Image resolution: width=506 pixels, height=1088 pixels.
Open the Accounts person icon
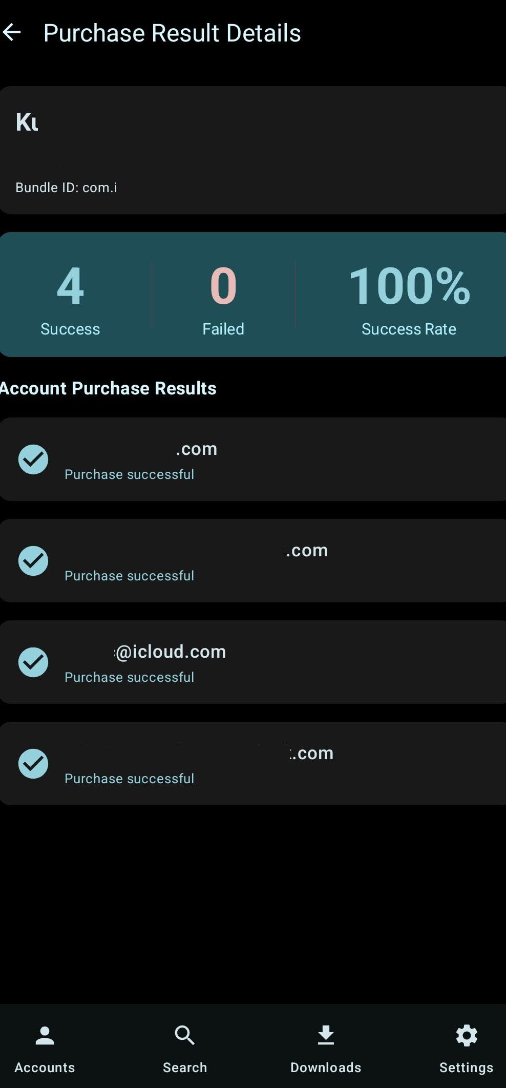[45, 1035]
